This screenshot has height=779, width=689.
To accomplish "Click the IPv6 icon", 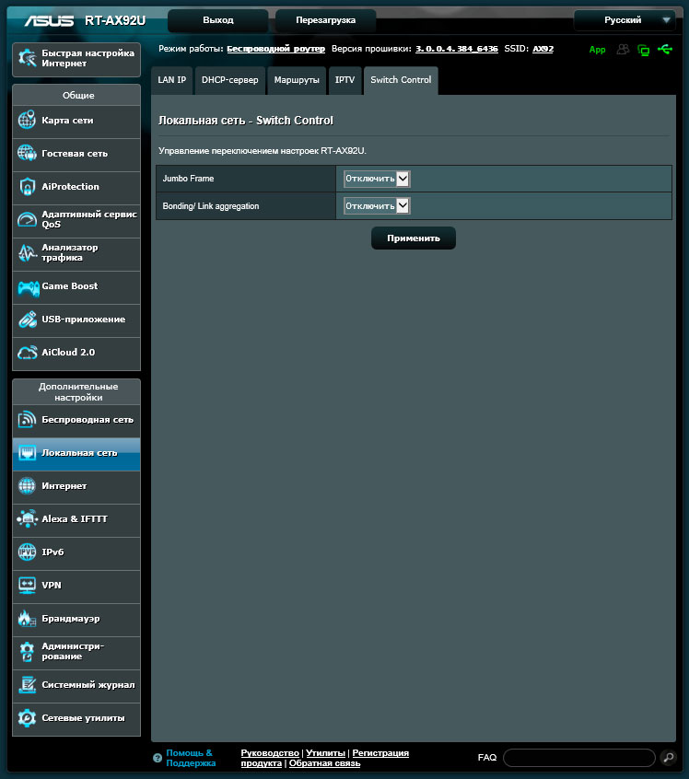I will click(27, 552).
